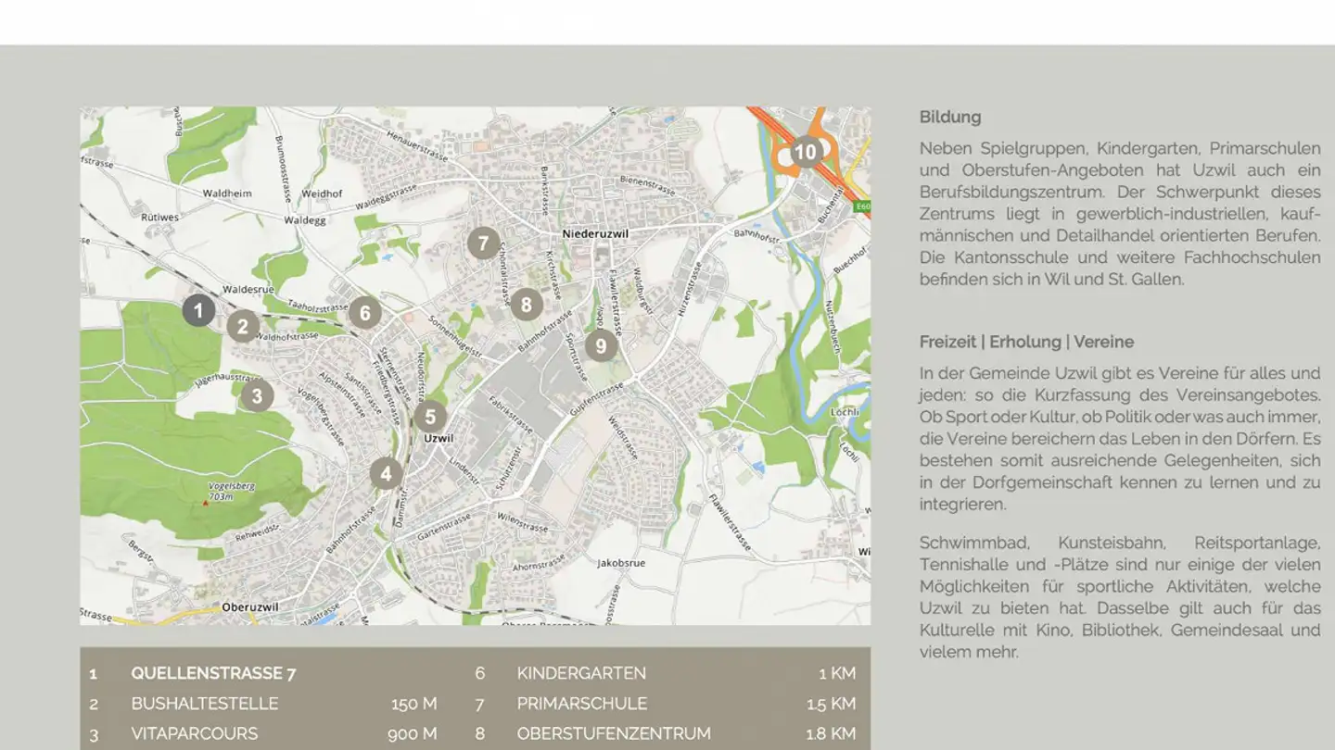This screenshot has height=750, width=1335.
Task: Click map marker number 1
Action: (198, 310)
